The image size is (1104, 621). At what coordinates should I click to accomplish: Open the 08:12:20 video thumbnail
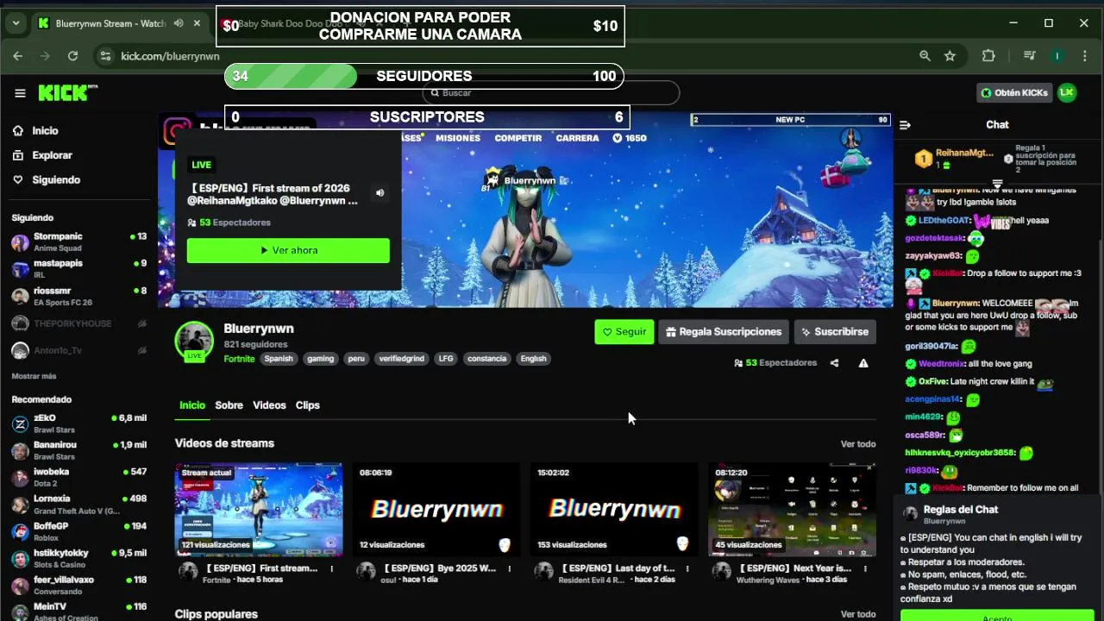click(x=792, y=510)
